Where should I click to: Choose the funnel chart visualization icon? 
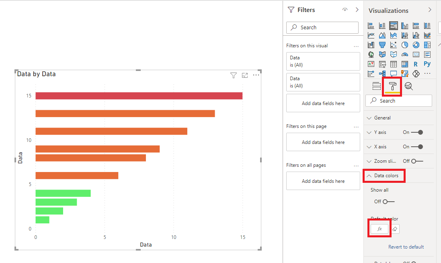(382, 45)
